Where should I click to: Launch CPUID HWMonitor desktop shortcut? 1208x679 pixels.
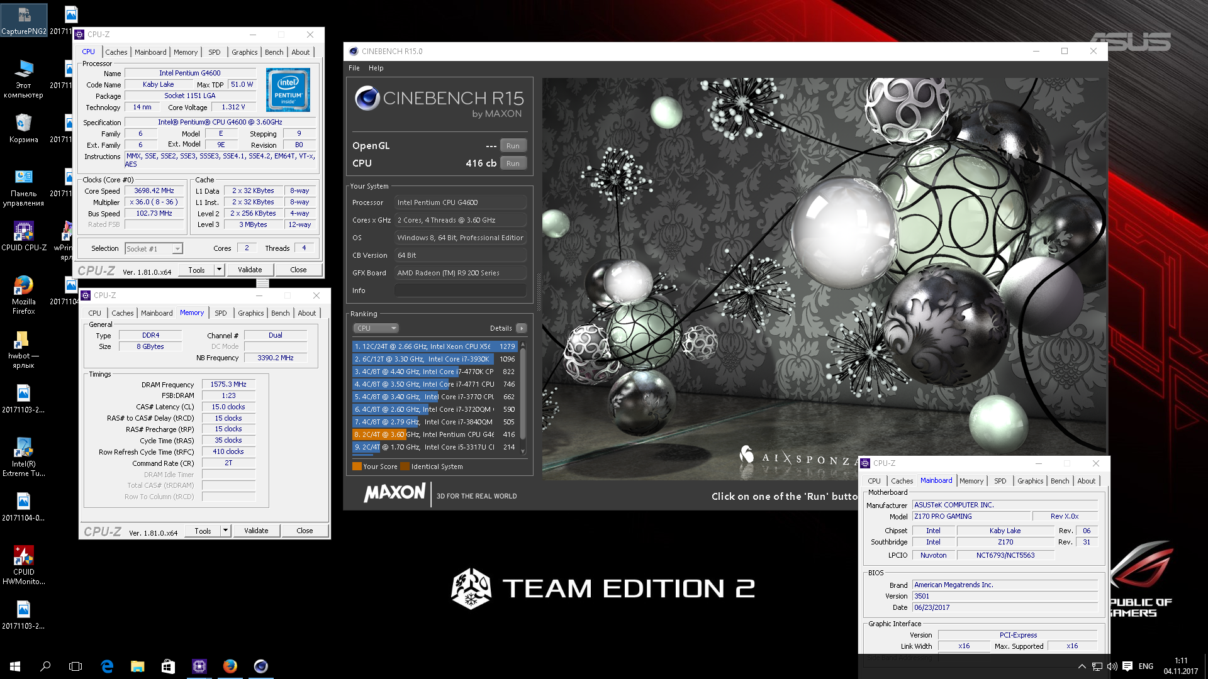[x=23, y=565]
